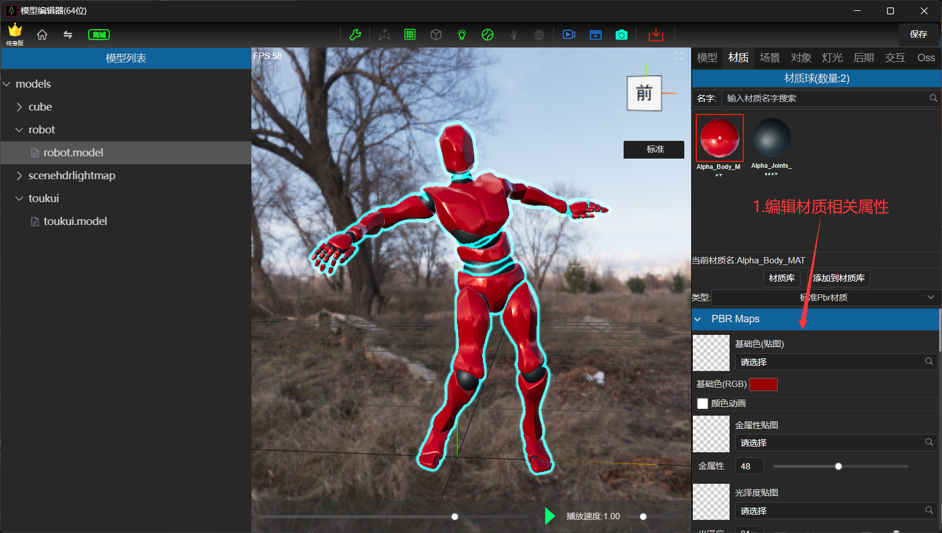942x533 pixels.
Task: Click the file icon beside toukui.model
Action: [x=35, y=222]
